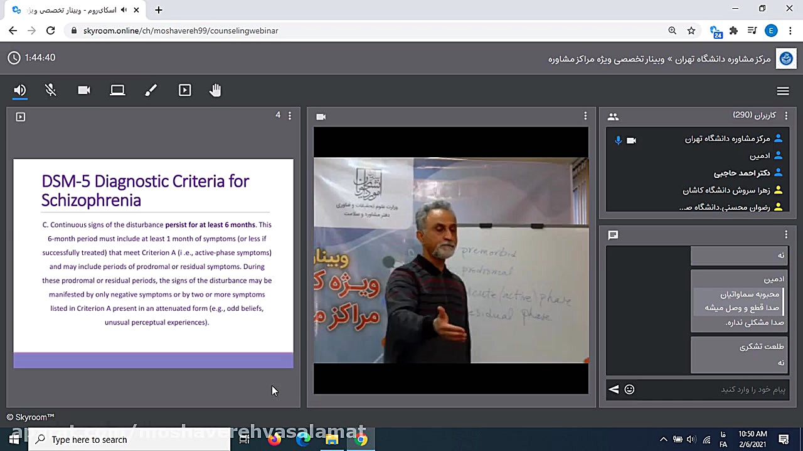Screen dimensions: 803x451
Task: Click the presenter's camera status icon
Action: click(631, 140)
